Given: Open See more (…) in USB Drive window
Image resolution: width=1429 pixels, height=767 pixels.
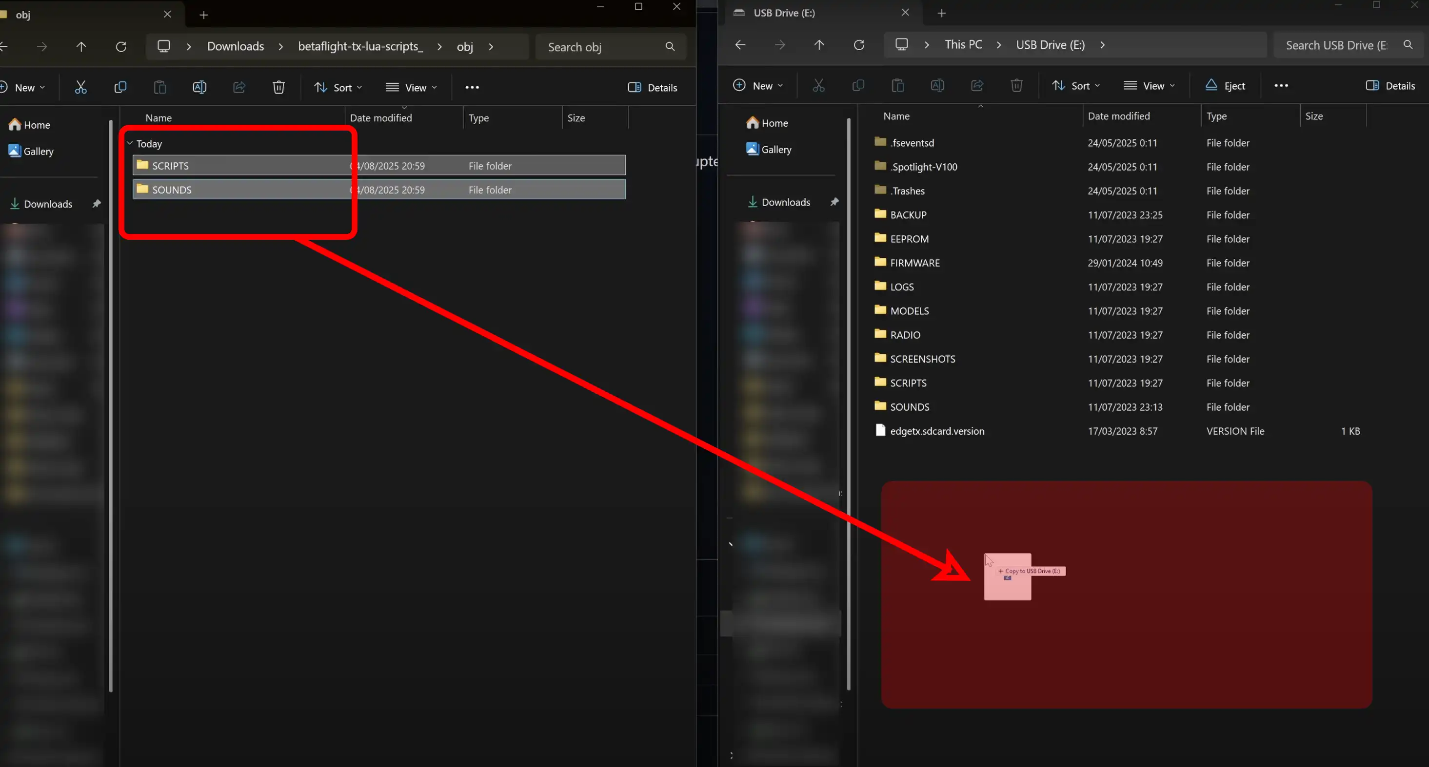Looking at the screenshot, I should pos(1281,85).
